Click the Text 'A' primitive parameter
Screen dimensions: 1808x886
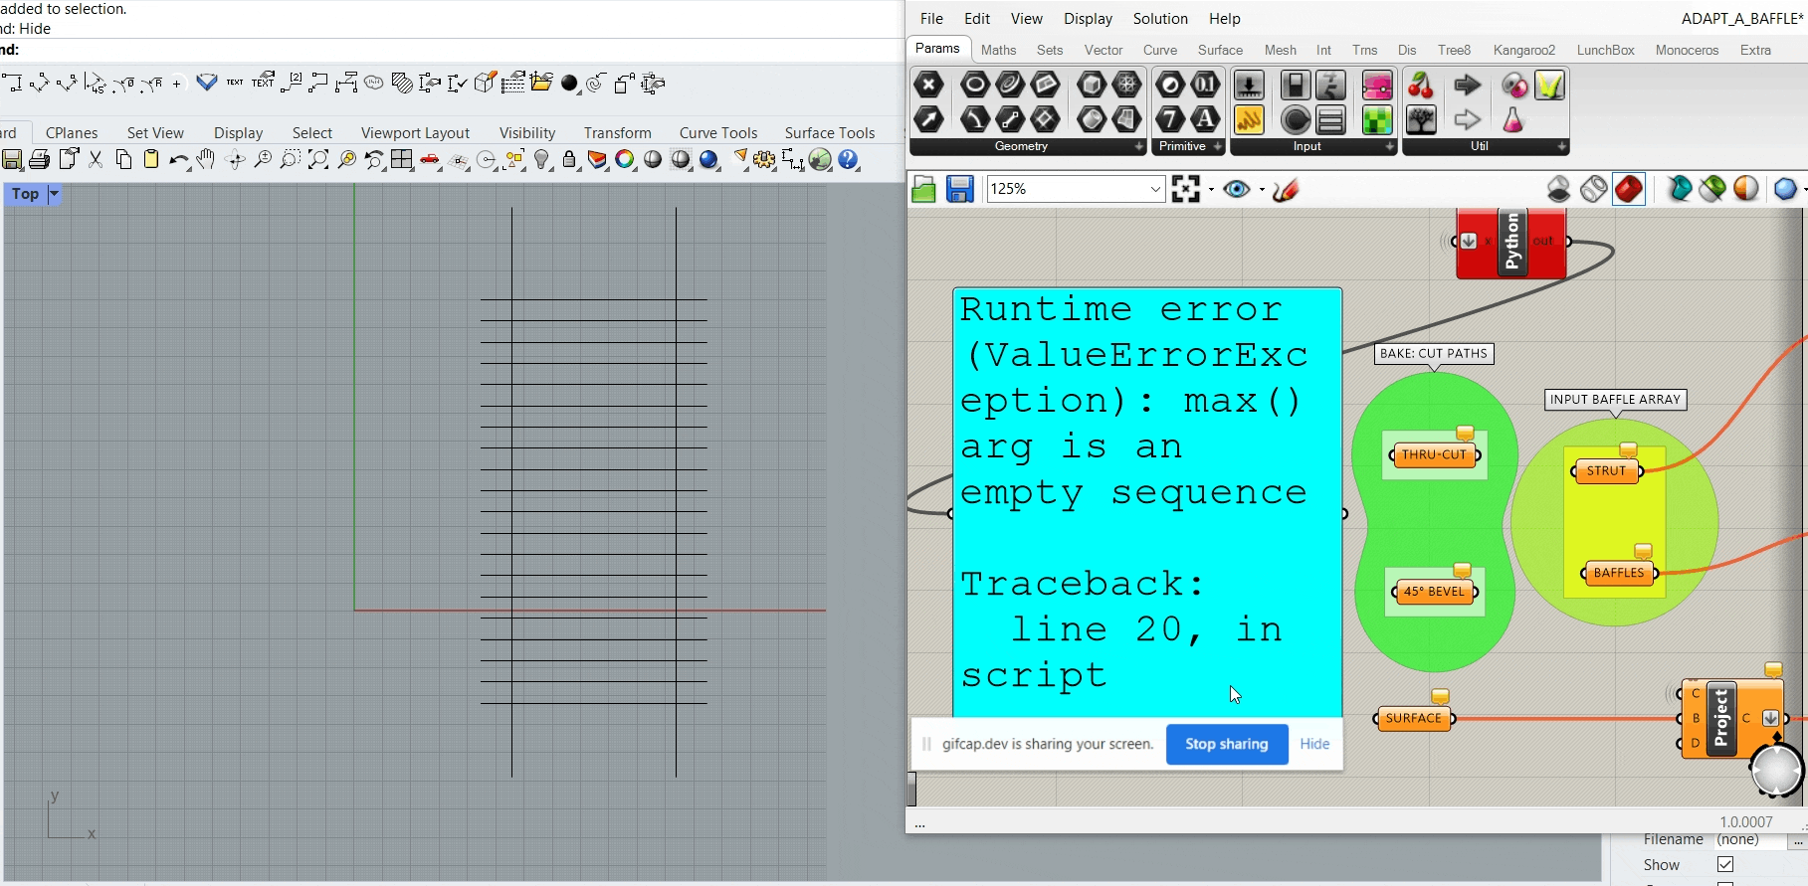coord(1205,120)
